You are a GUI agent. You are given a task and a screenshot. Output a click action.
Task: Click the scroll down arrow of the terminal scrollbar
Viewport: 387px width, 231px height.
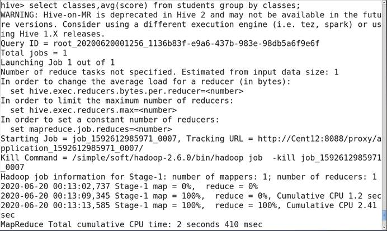pos(384,227)
